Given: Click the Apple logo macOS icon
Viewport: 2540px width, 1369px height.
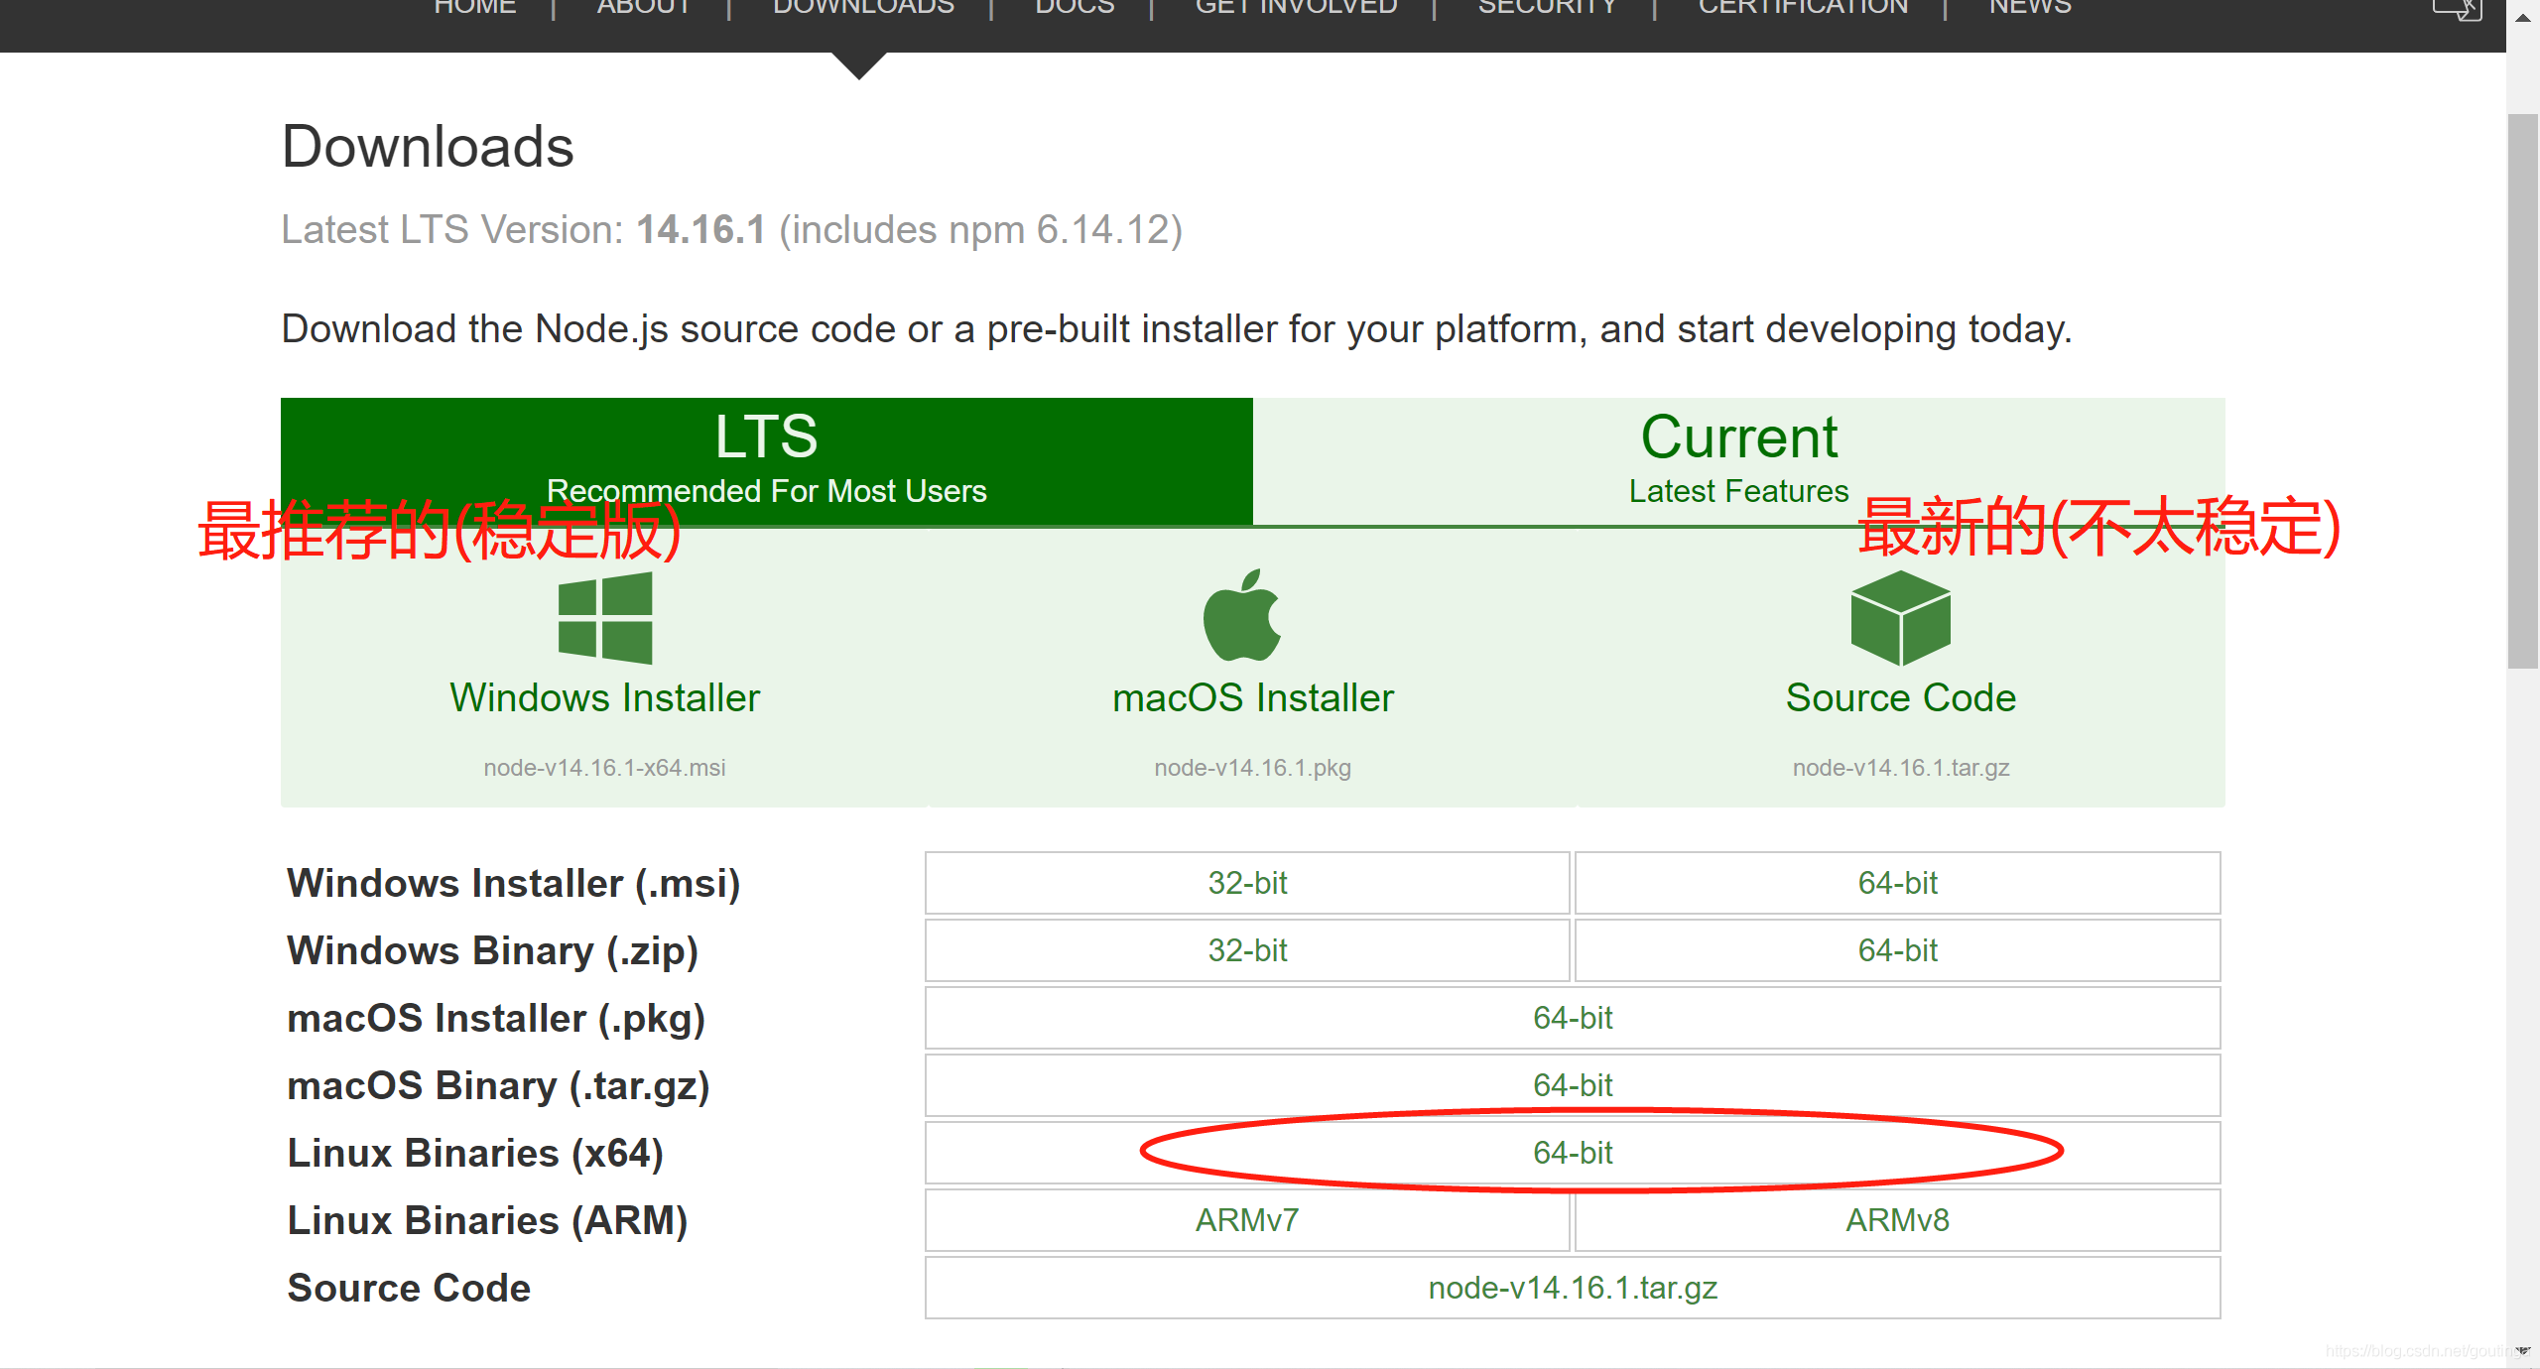Looking at the screenshot, I should click(x=1242, y=615).
